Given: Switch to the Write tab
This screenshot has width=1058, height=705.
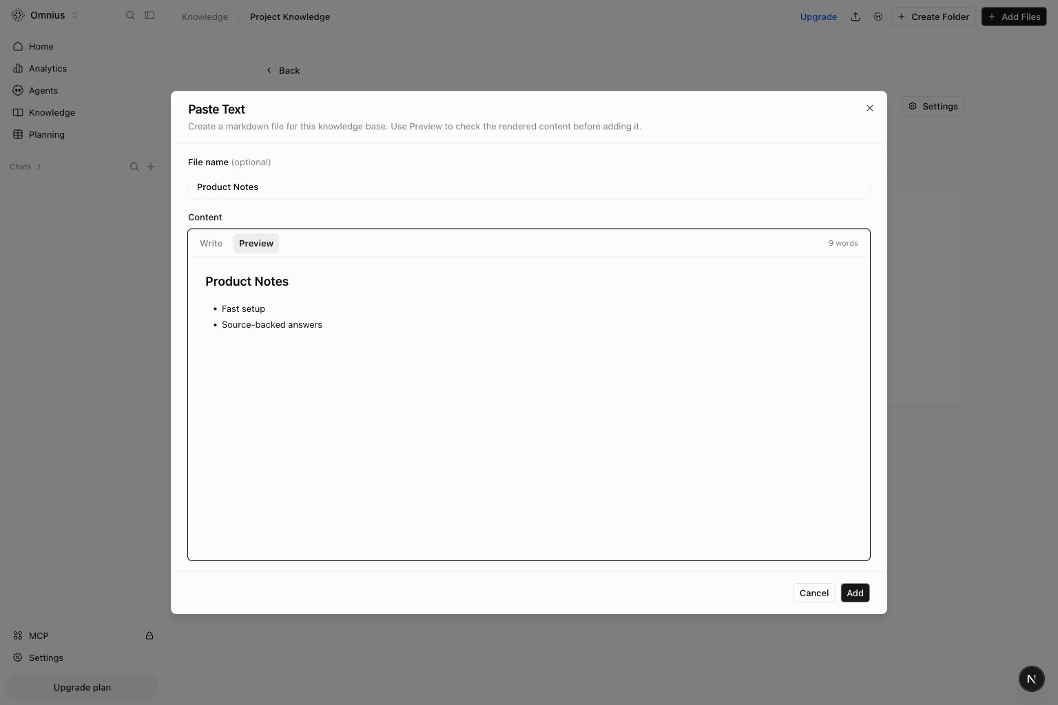Looking at the screenshot, I should click(211, 243).
